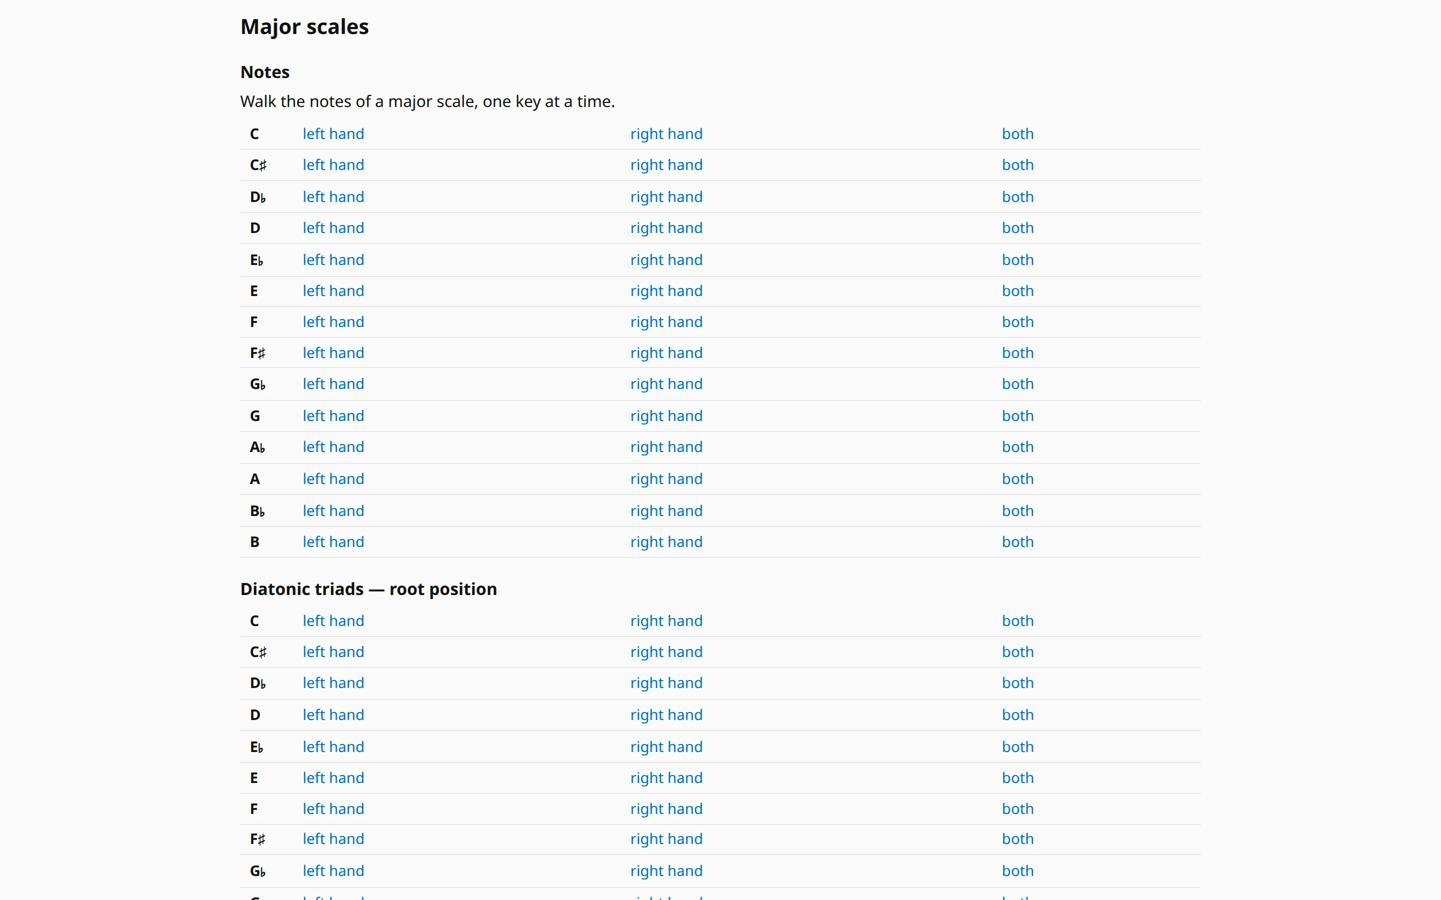
Task: Open right hand diatonic triads for G♭
Action: click(x=666, y=871)
